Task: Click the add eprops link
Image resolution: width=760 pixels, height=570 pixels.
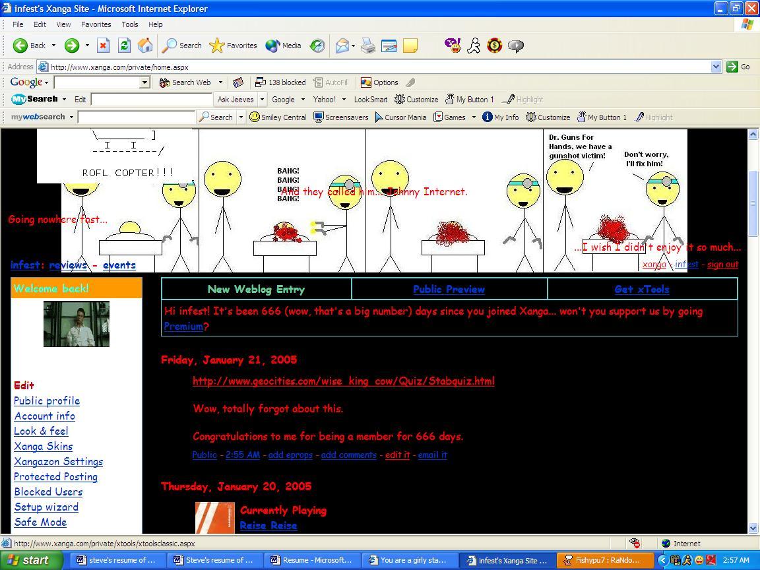Action: tap(290, 455)
